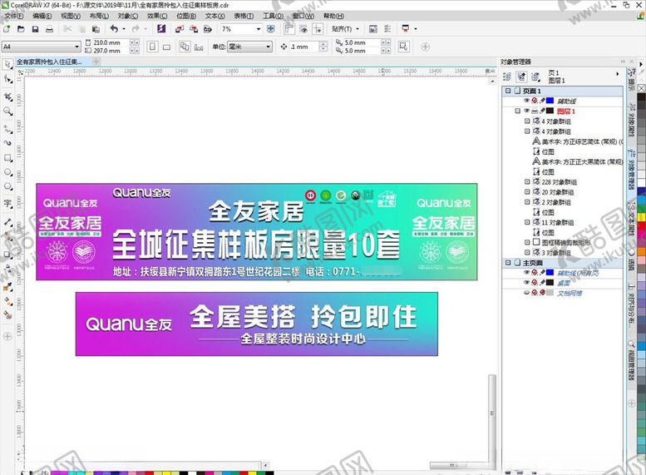Screen dimensions: 646x475
Task: Select the Ellipse tool in the toolbox
Action: [x=7, y=172]
